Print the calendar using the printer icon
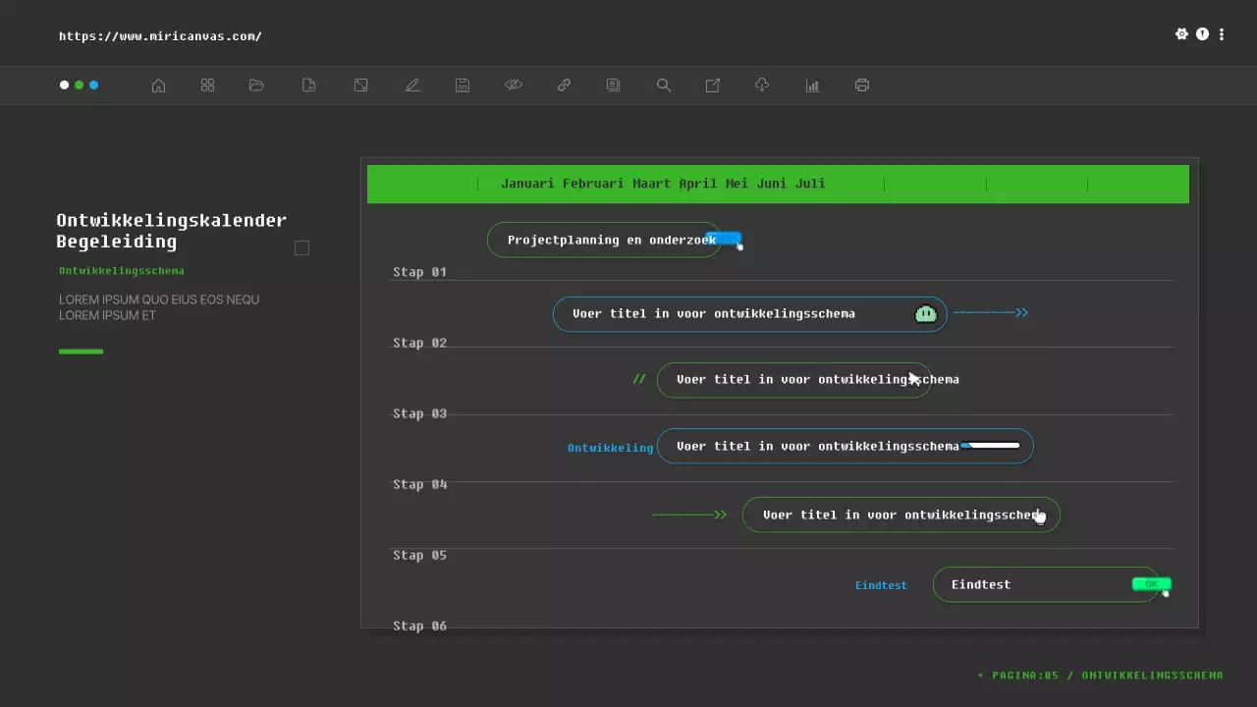 point(861,84)
